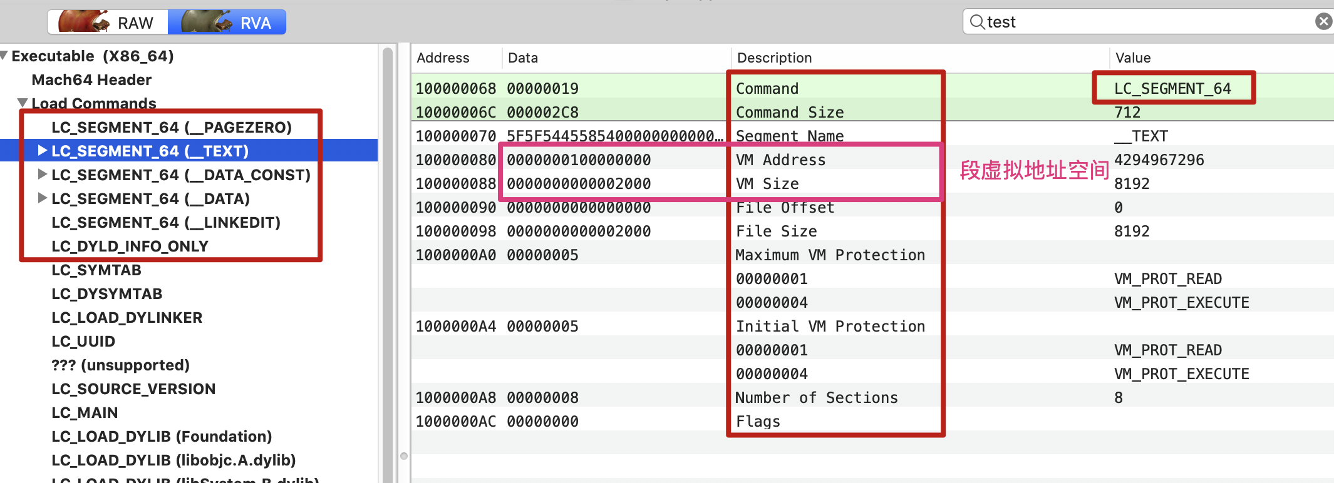The image size is (1334, 483).
Task: Click data cell 0000000100000000
Action: pos(579,160)
